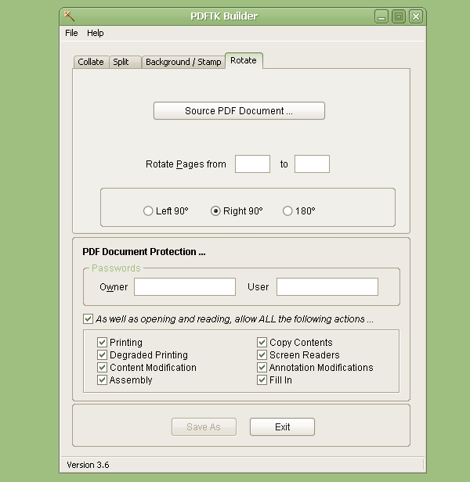Select the Rotate tab
The width and height of the screenshot is (470, 482).
coord(244,60)
